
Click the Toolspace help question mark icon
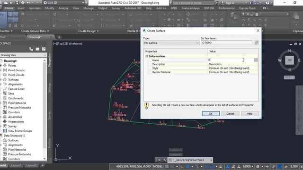(44, 49)
